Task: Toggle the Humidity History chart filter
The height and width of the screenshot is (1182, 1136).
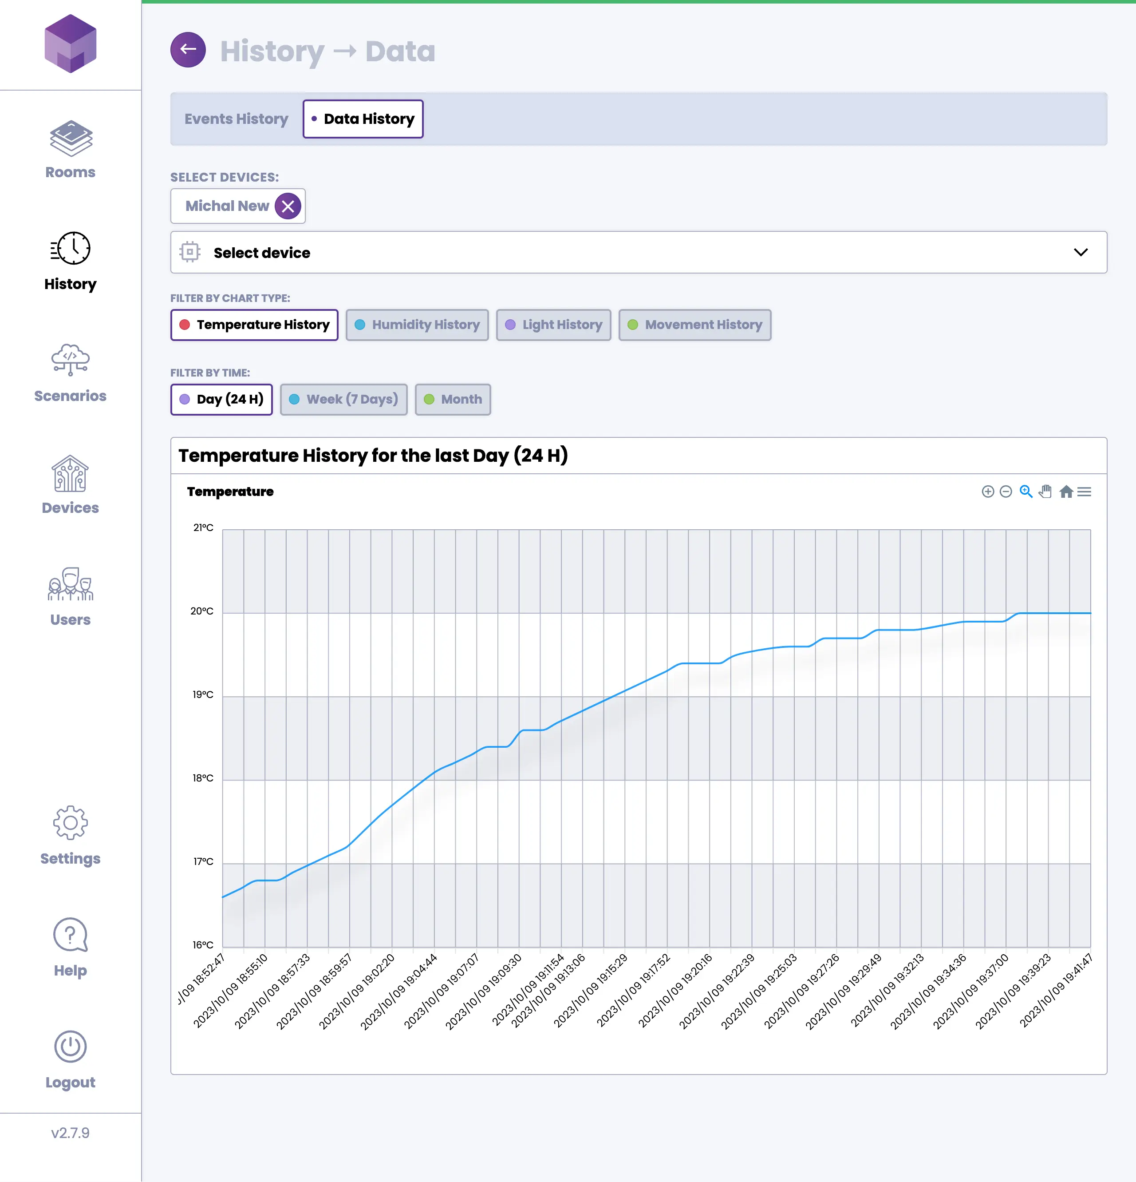Action: pyautogui.click(x=417, y=325)
